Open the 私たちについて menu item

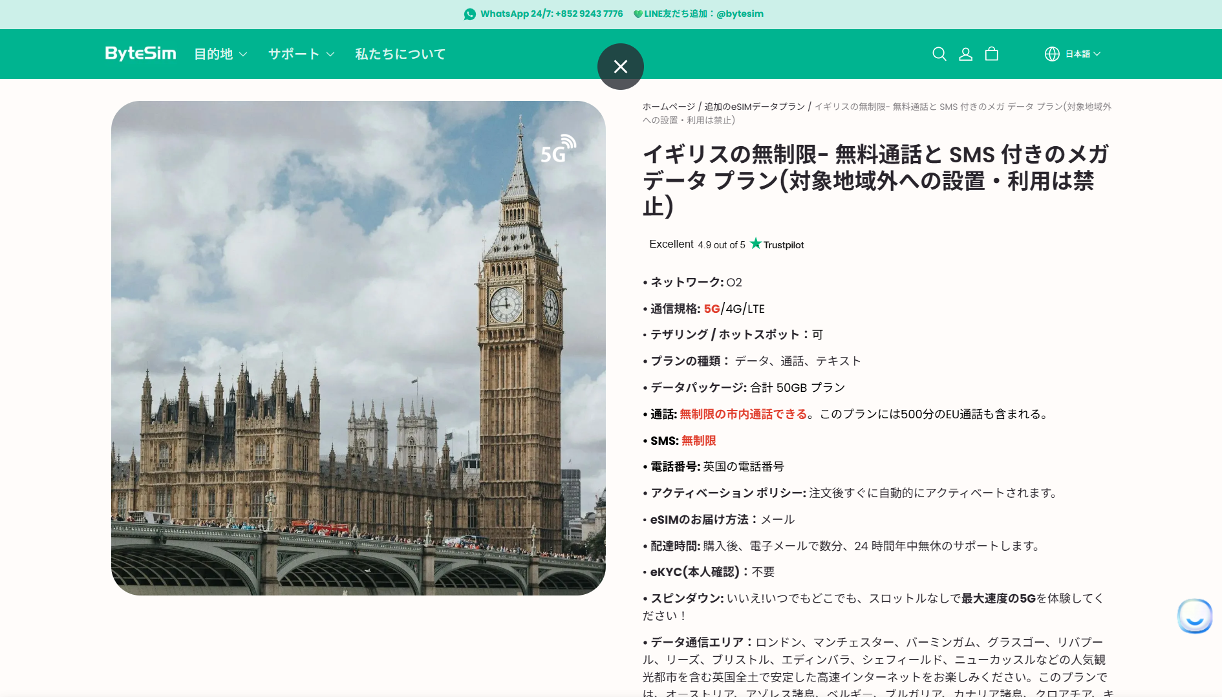(x=400, y=54)
